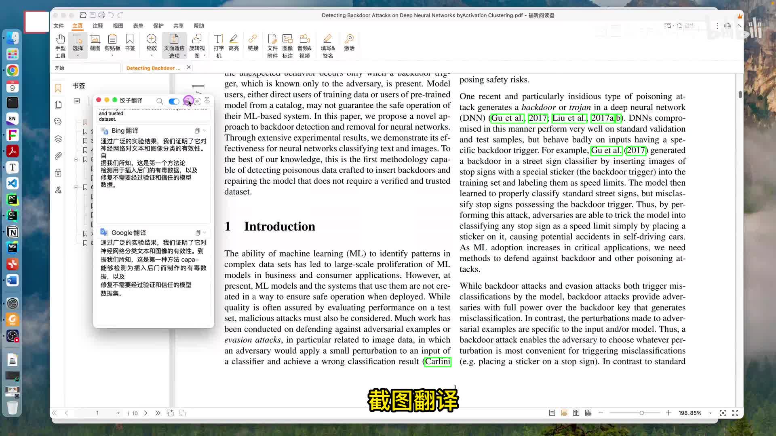
Task: Enable facing pages view mode
Action: pyautogui.click(x=576, y=413)
